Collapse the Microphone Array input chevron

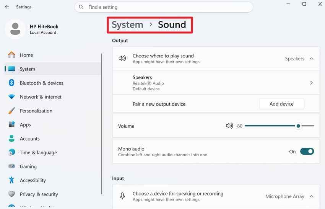tap(311, 196)
